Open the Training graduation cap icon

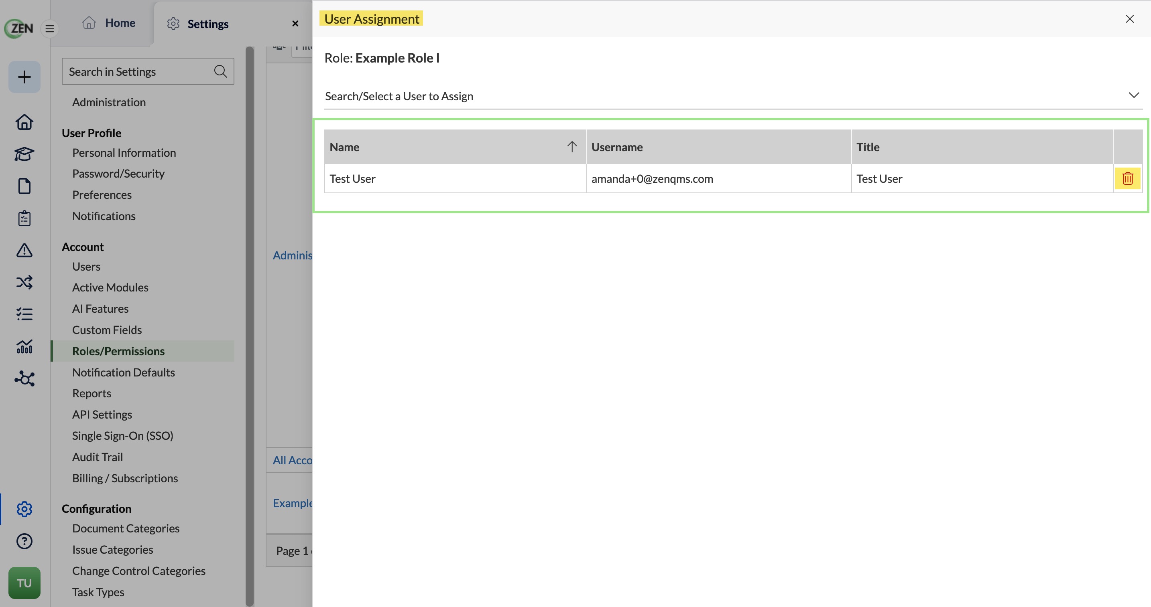(x=24, y=154)
